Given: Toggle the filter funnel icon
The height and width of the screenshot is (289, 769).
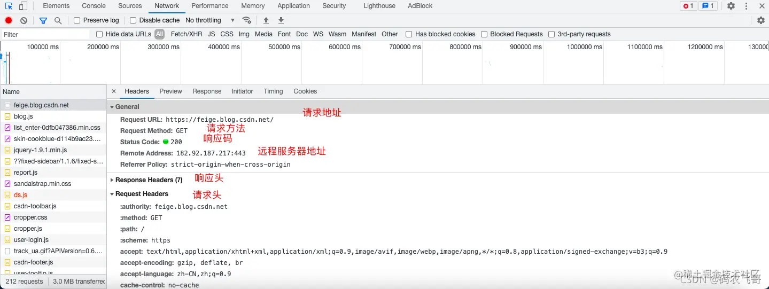Looking at the screenshot, I should [x=43, y=20].
